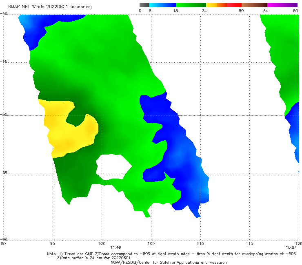Click the white data gap inside the green swath

click(x=113, y=167)
